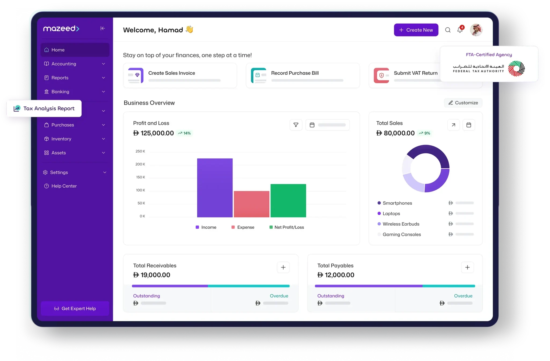Click the Customize button

click(x=463, y=103)
